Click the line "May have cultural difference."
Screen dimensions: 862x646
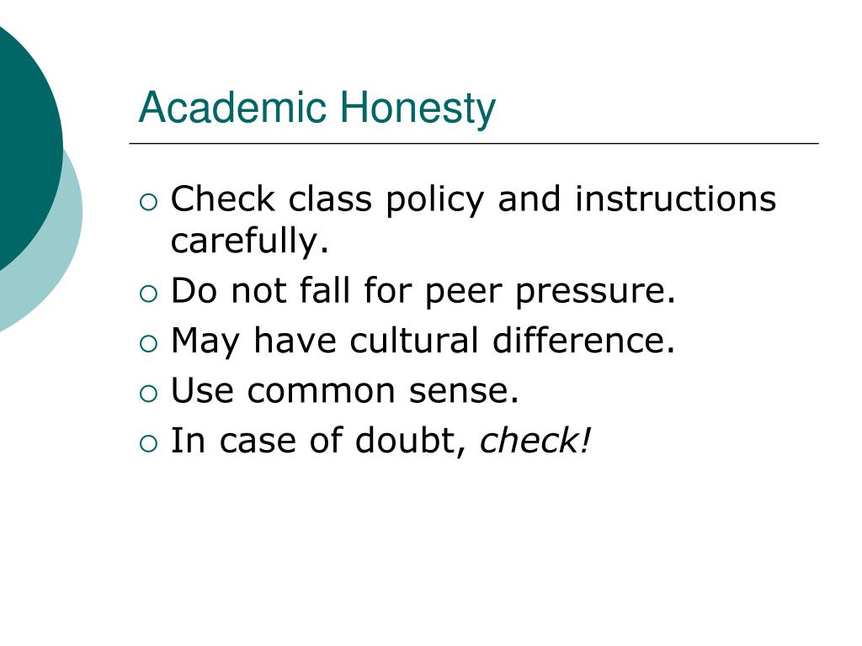pos(423,341)
